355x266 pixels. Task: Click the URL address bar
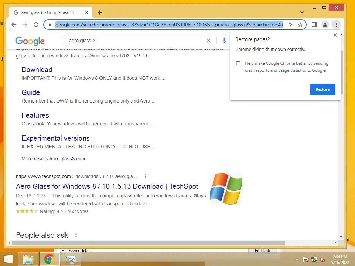coord(169,25)
